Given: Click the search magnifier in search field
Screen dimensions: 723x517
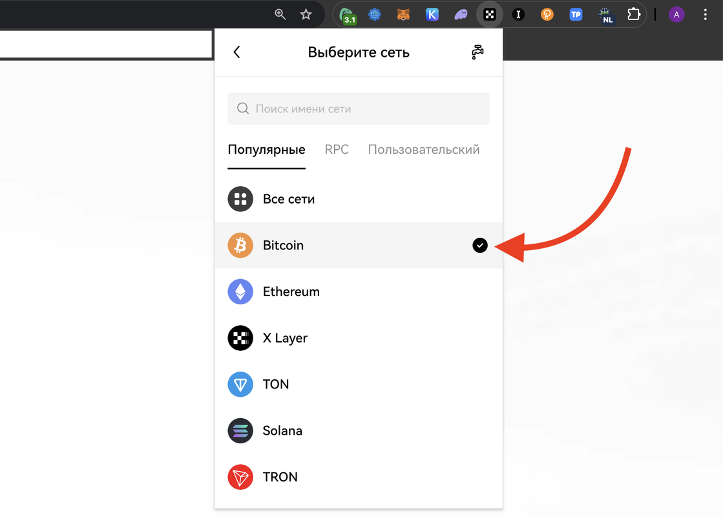Looking at the screenshot, I should coord(243,109).
